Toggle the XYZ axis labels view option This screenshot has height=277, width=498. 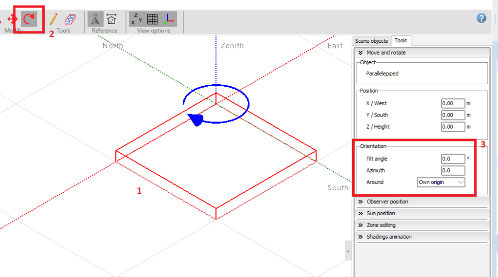[136, 19]
